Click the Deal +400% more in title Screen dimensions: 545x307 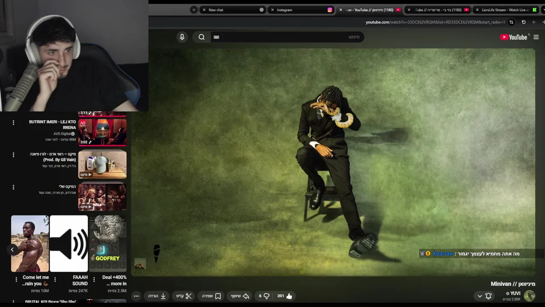point(114,281)
